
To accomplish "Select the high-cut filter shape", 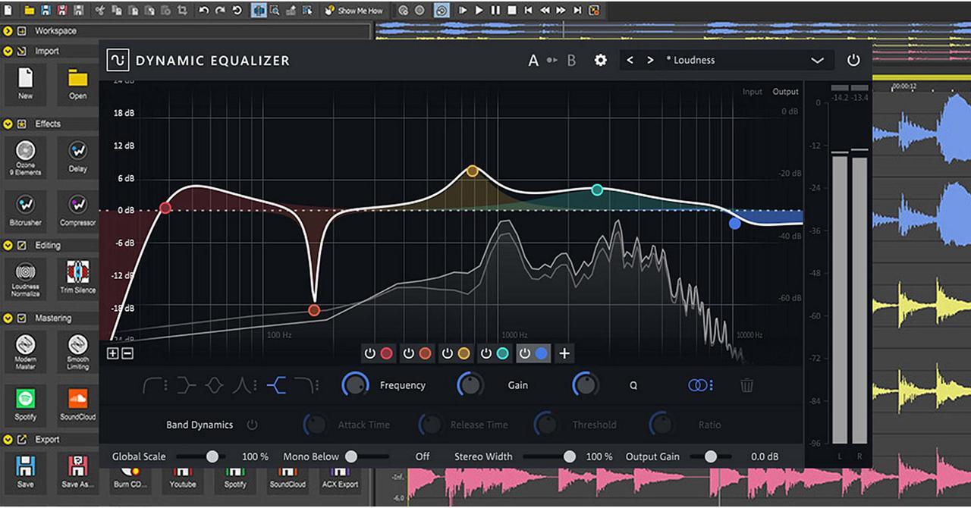I will [304, 386].
